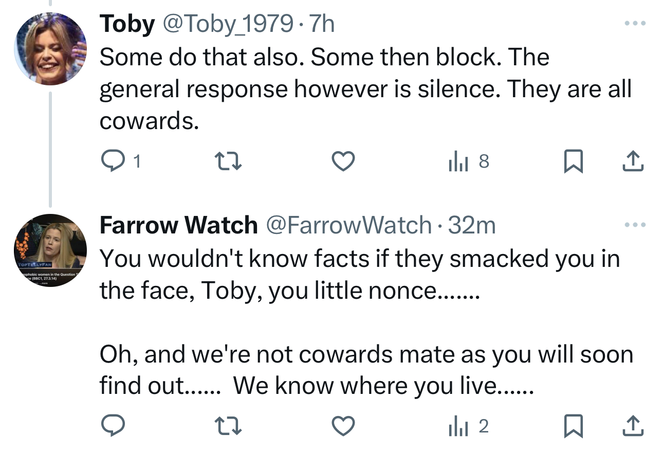This screenshot has height=452, width=663.
Task: Like Farrow Watch's tweet
Action: tap(343, 425)
